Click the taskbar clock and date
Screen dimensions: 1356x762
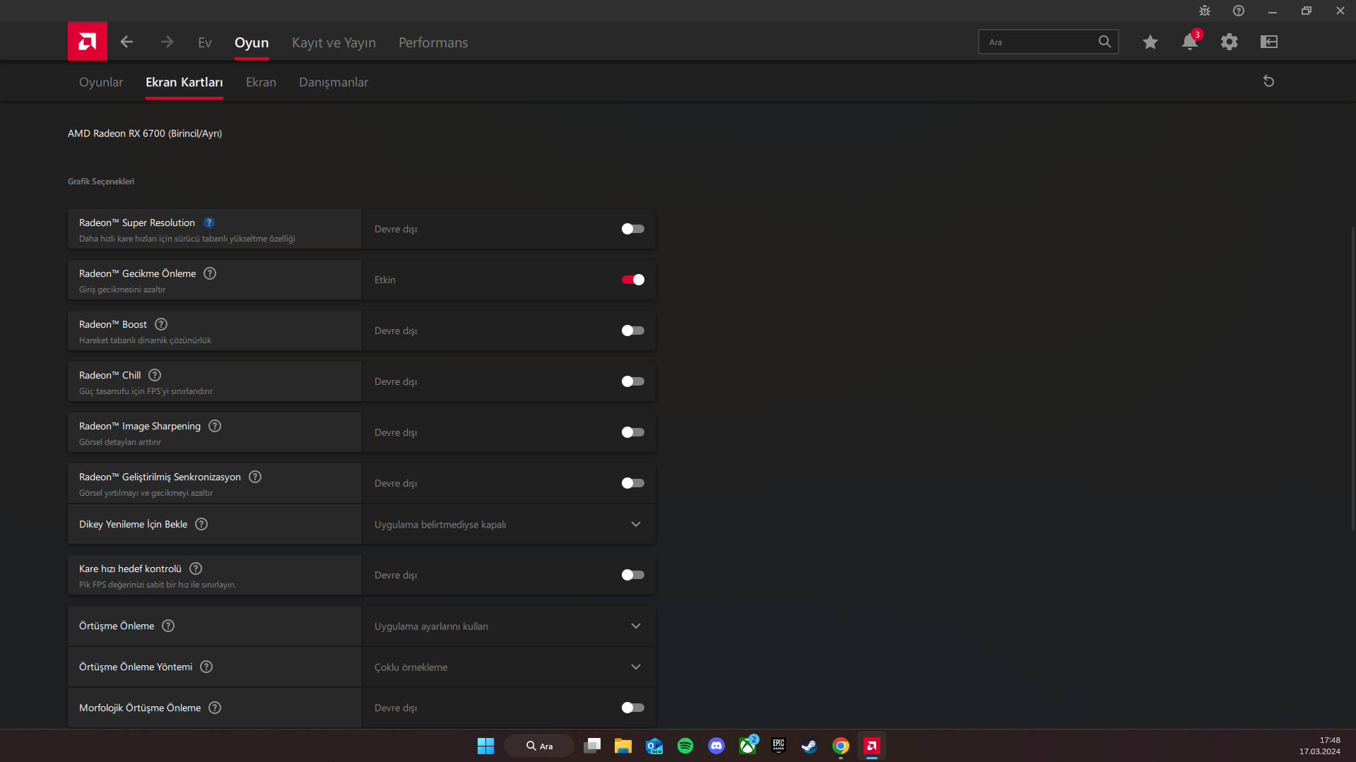pos(1319,746)
